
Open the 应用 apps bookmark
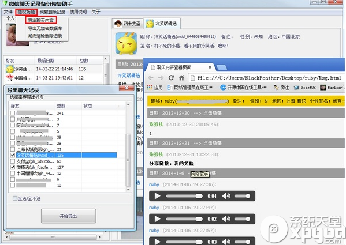155,88
